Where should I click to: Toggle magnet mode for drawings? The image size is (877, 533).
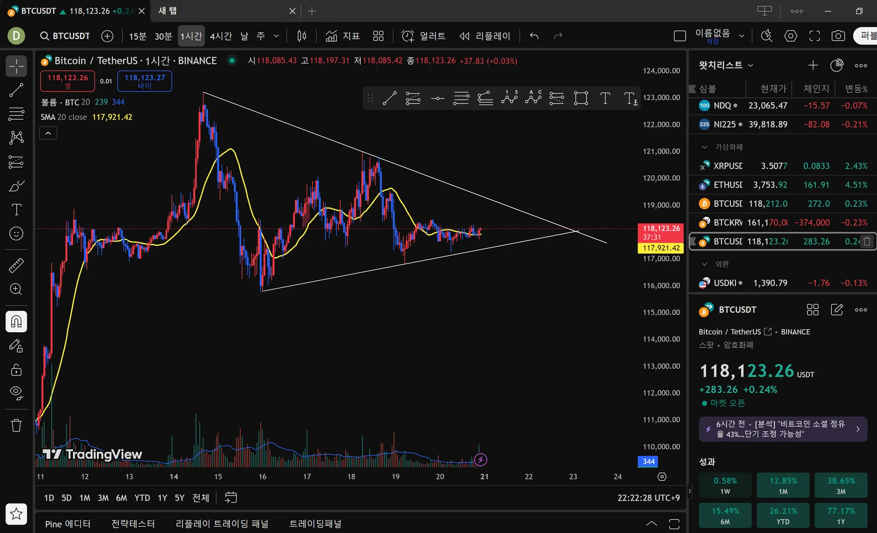pos(16,322)
